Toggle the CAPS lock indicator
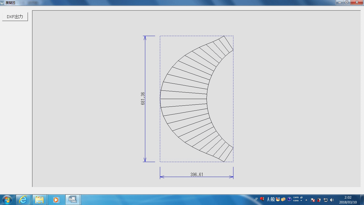Viewport: 364px width, 205px height. (x=296, y=198)
